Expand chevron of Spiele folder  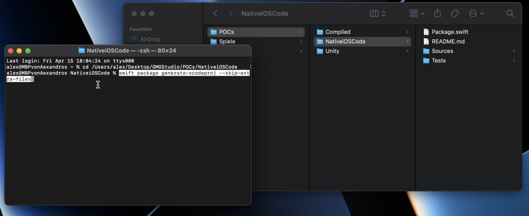301,41
